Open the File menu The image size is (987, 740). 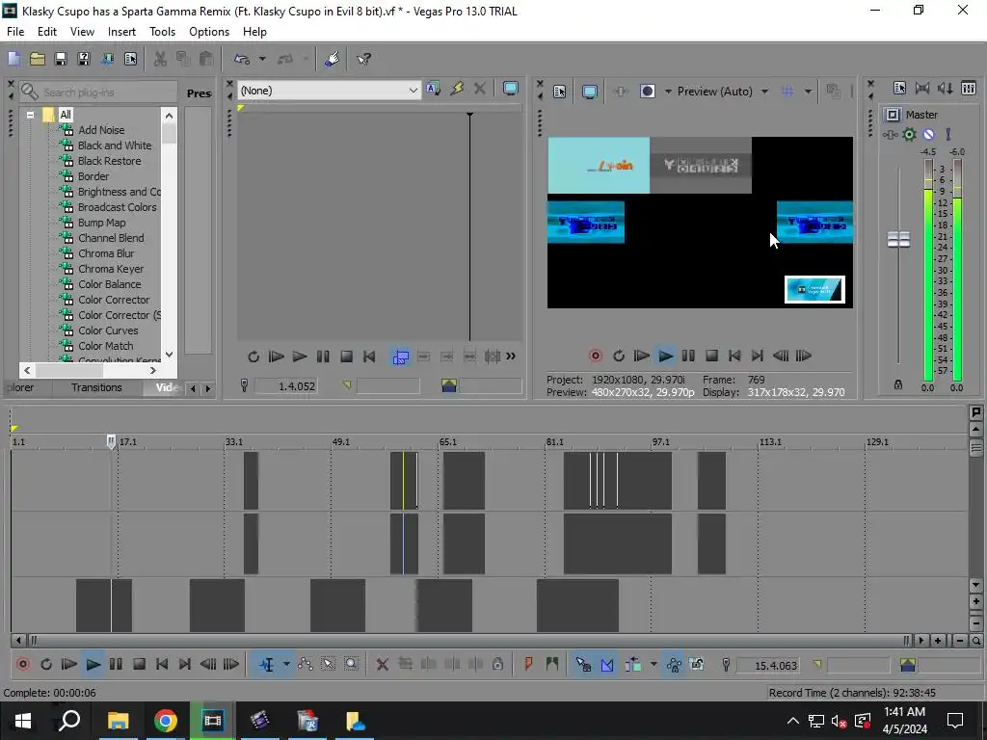tap(15, 32)
